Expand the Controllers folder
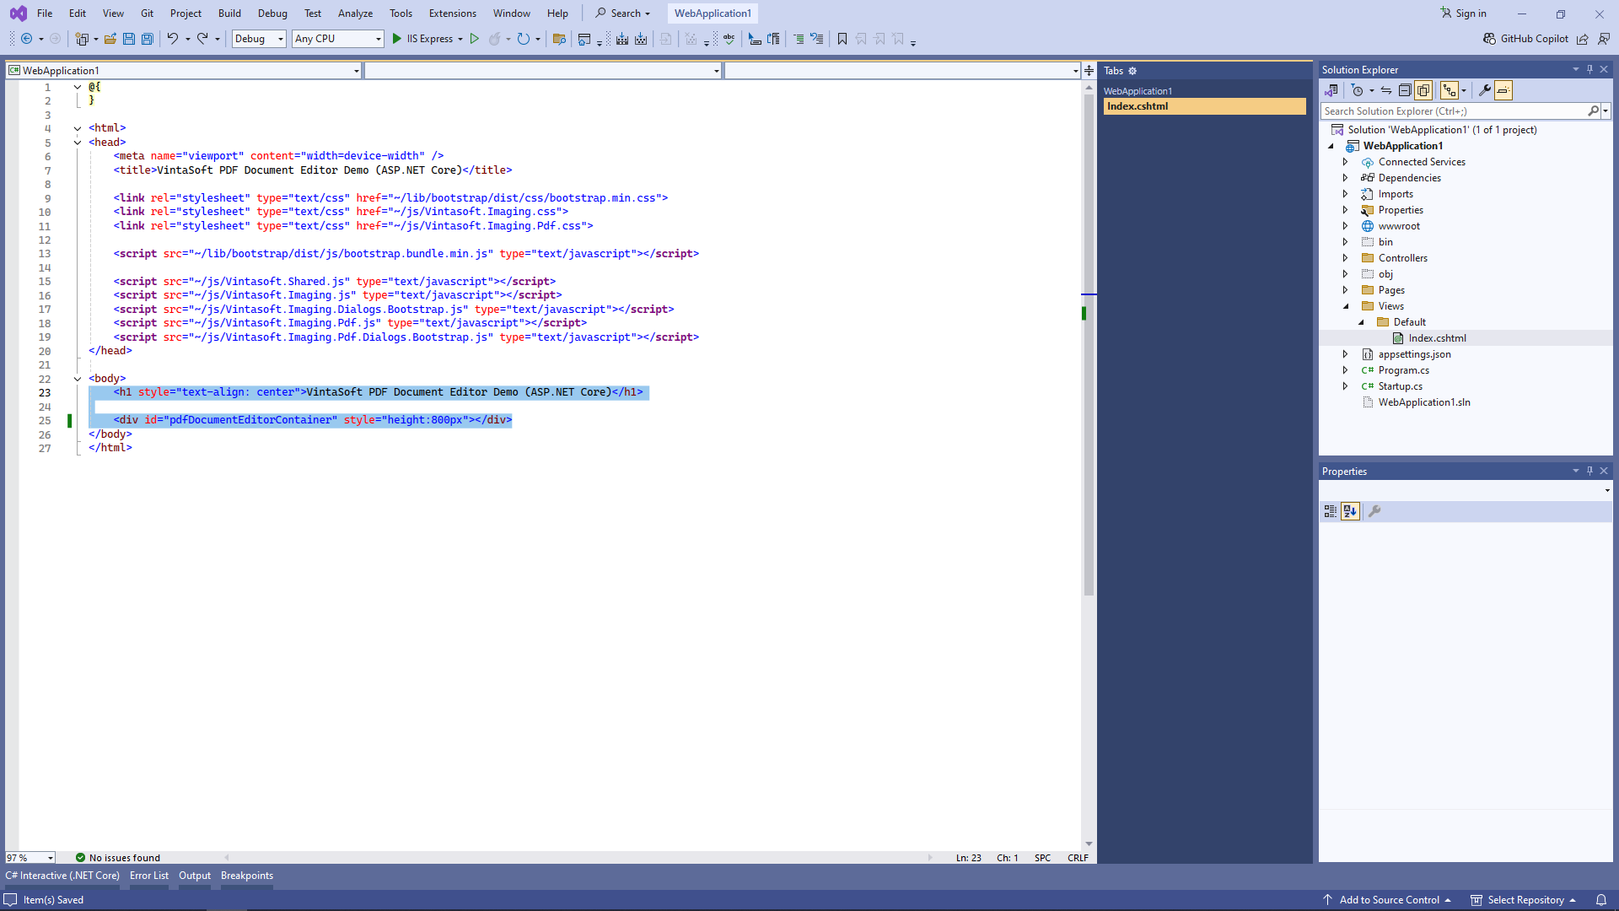This screenshot has height=911, width=1619. point(1346,258)
